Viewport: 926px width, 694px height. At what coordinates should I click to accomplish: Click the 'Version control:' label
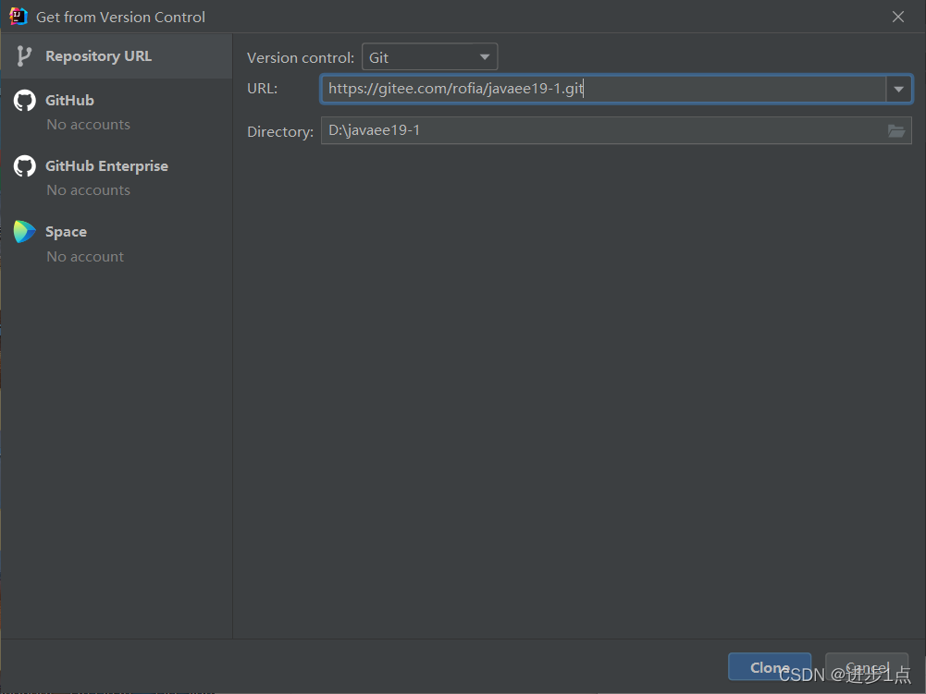pyautogui.click(x=301, y=58)
